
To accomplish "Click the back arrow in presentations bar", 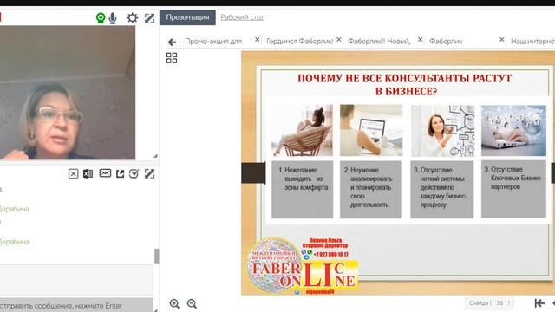I will 172,42.
